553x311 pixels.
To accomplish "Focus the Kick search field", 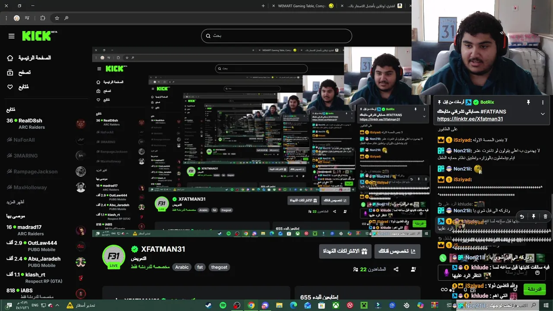I will (x=276, y=36).
